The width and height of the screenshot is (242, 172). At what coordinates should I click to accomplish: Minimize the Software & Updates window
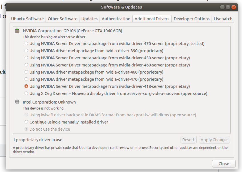[x=222, y=7]
